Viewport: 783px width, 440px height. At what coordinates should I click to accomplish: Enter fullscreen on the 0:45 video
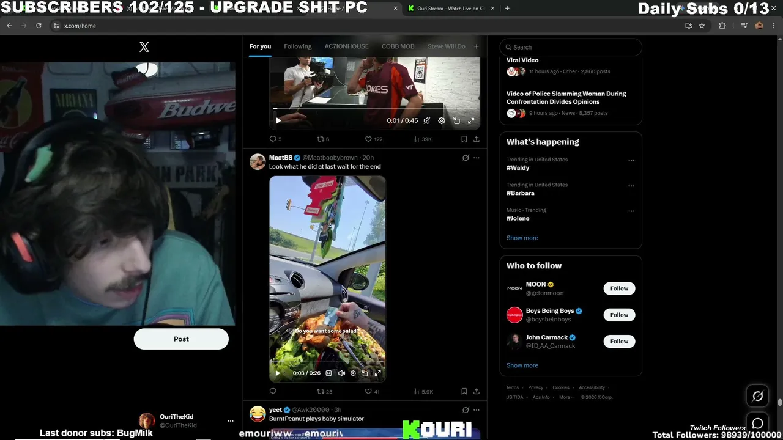471,121
